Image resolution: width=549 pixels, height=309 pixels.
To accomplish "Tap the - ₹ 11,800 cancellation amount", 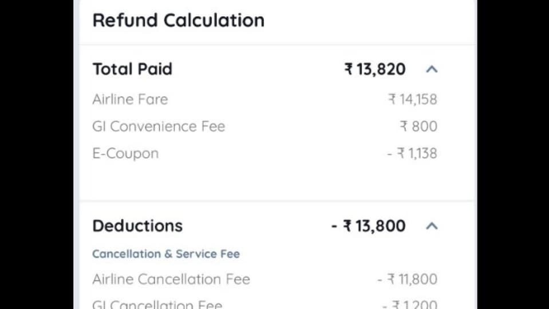I will pos(407,279).
